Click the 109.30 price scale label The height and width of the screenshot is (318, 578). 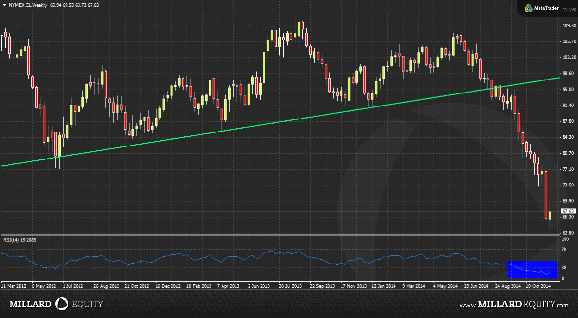pyautogui.click(x=568, y=26)
